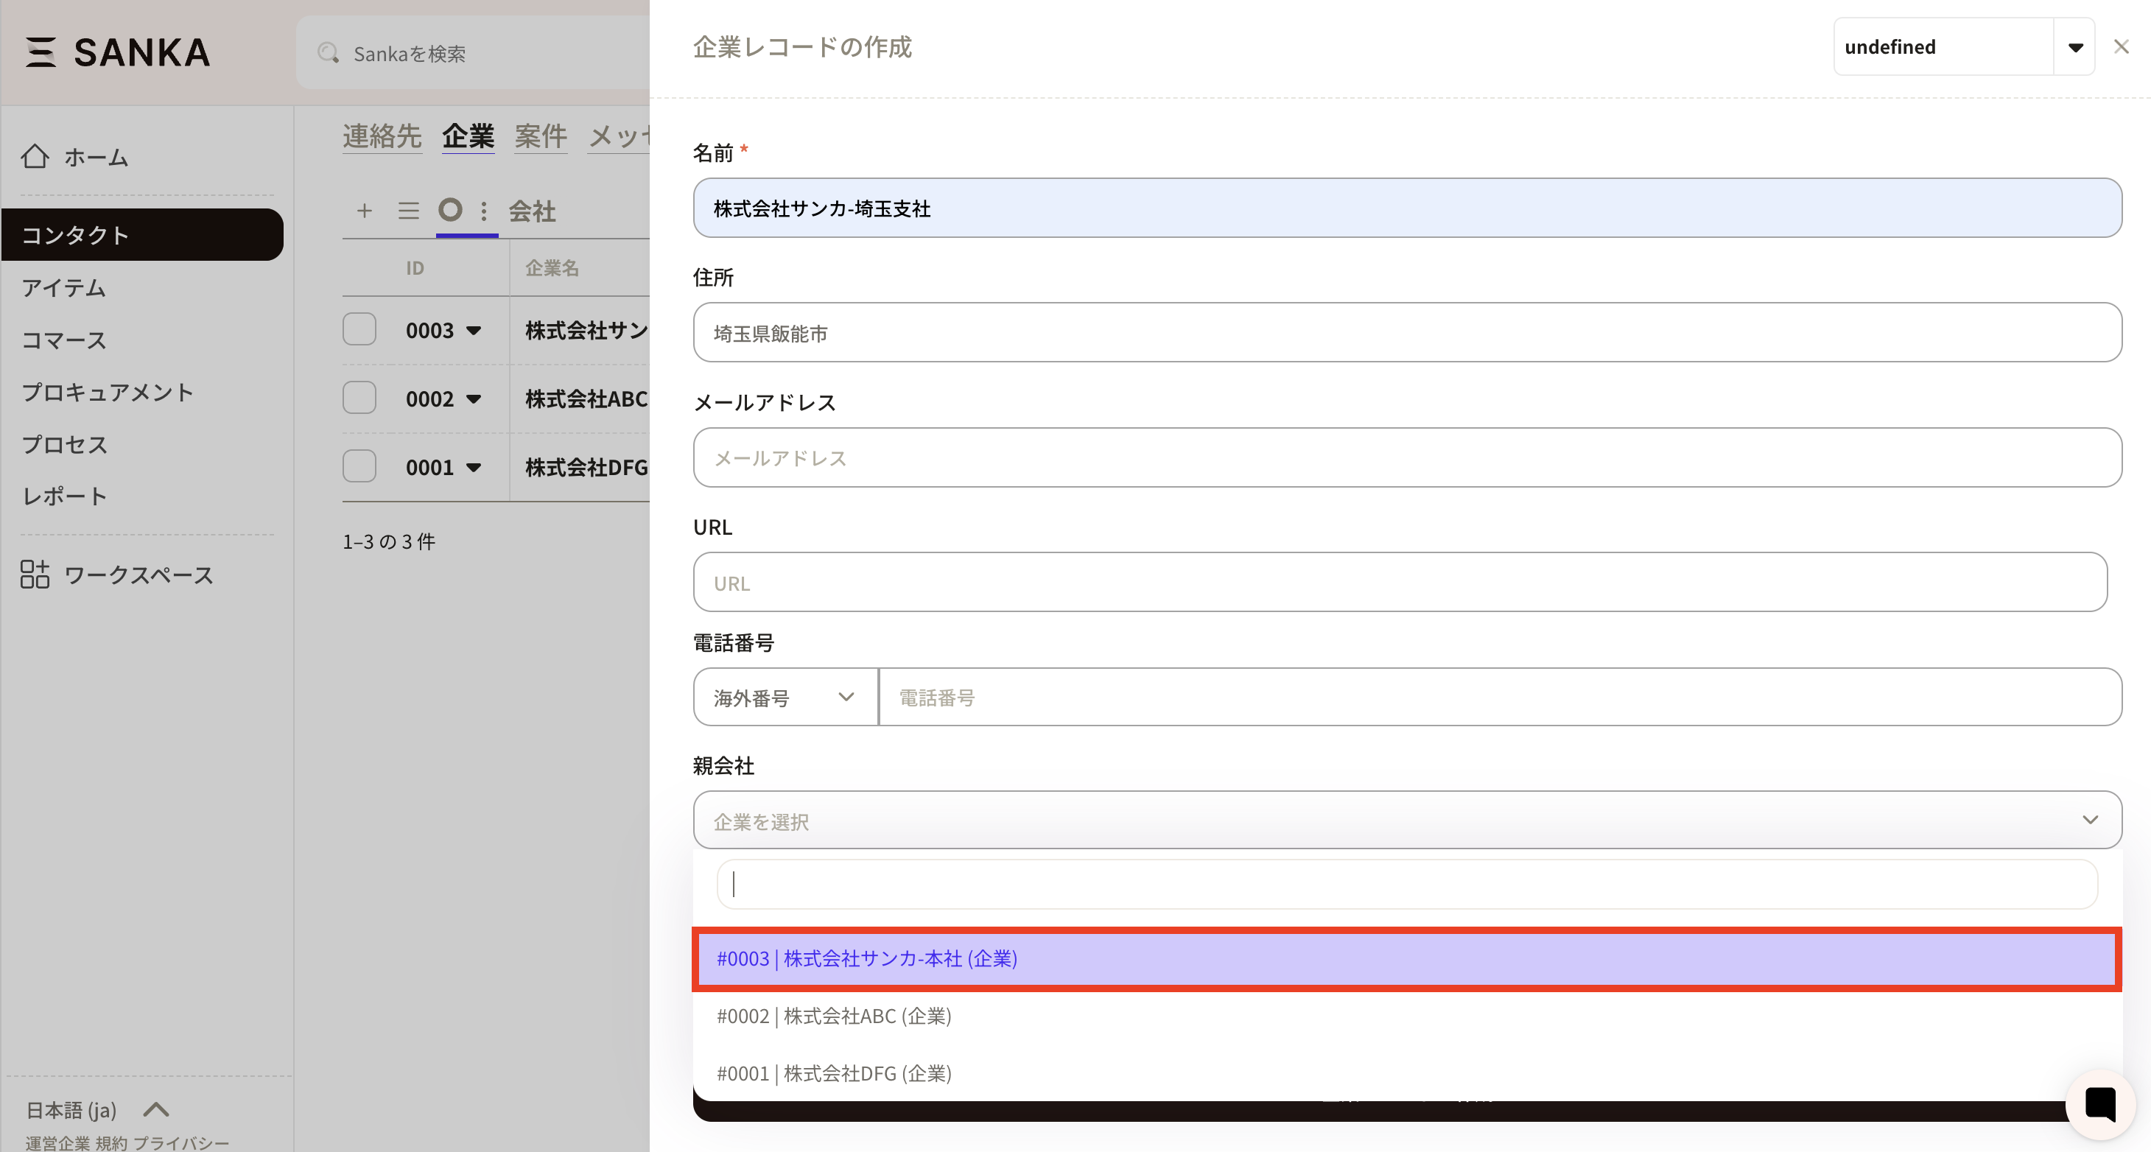2151x1152 pixels.
Task: Click the plus icon above the table
Action: click(364, 211)
